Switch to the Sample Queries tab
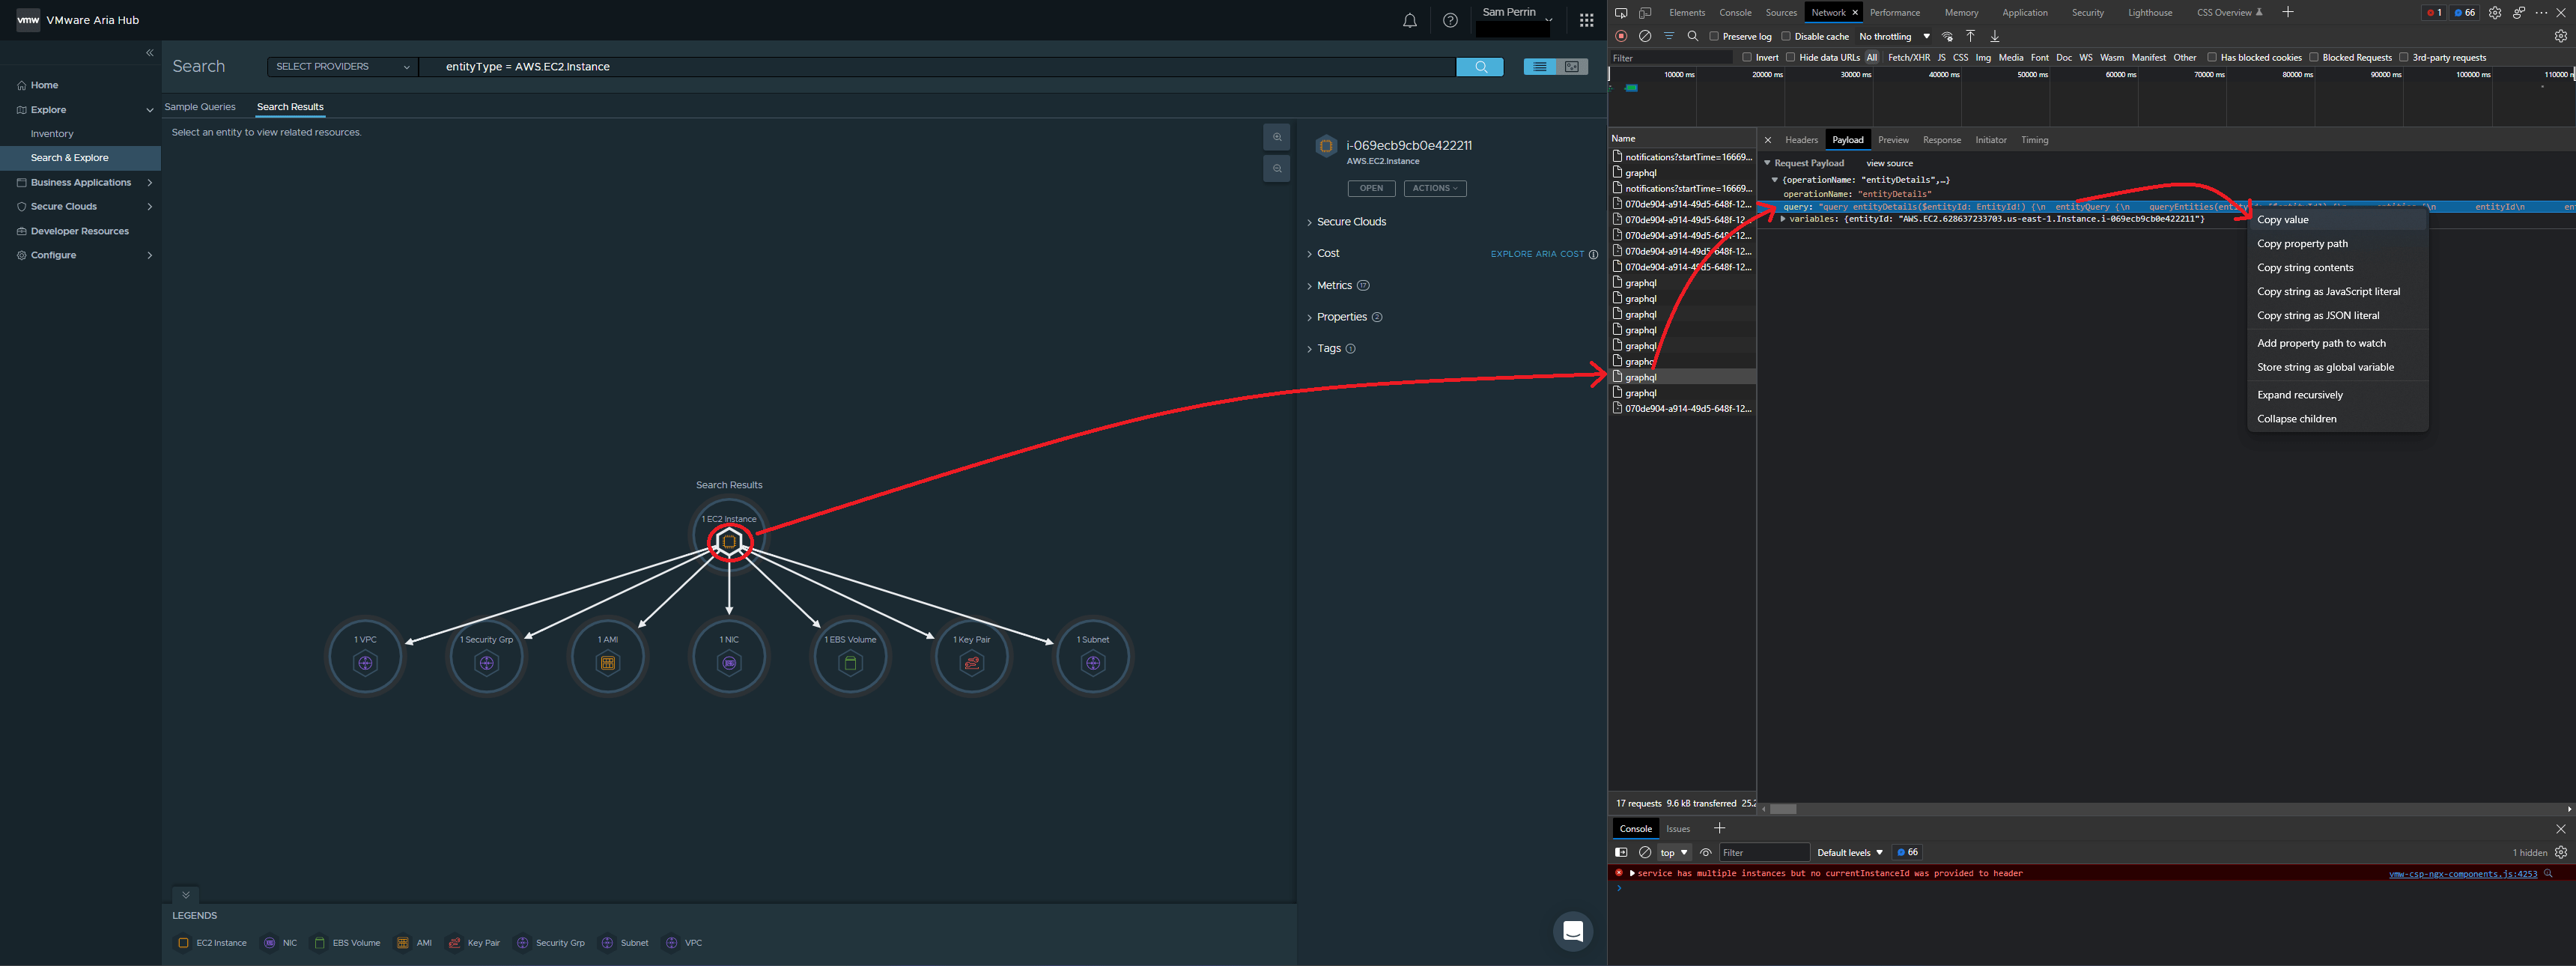 [200, 106]
